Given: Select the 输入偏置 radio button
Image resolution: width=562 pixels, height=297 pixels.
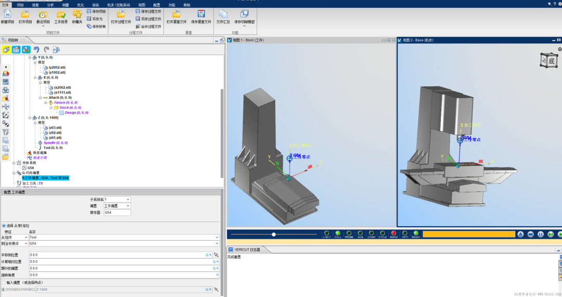Looking at the screenshot, I should coord(4,282).
